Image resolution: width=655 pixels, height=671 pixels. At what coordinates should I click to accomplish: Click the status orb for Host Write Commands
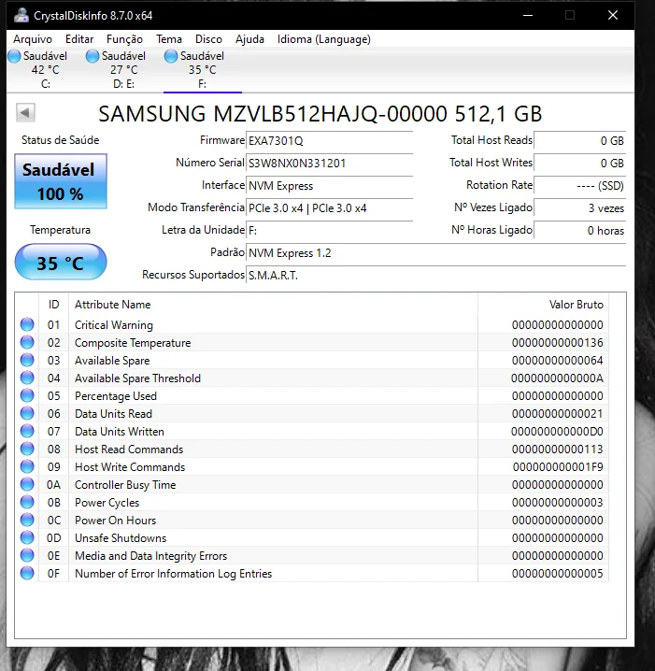pyautogui.click(x=27, y=466)
